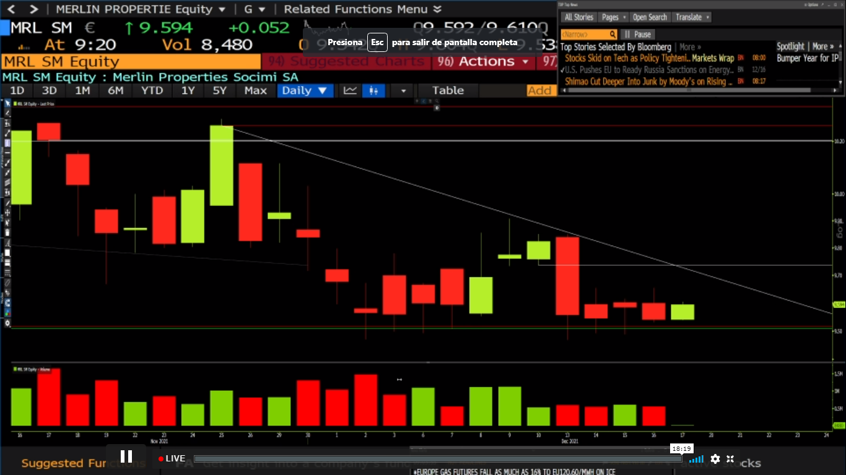Image resolution: width=846 pixels, height=475 pixels.
Task: Select the YTD range tab
Action: click(x=152, y=90)
